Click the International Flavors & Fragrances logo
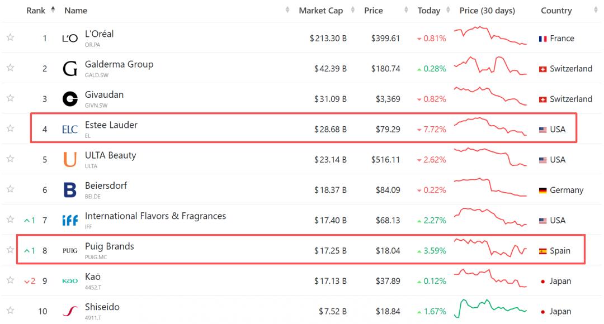The width and height of the screenshot is (604, 324). pos(70,221)
